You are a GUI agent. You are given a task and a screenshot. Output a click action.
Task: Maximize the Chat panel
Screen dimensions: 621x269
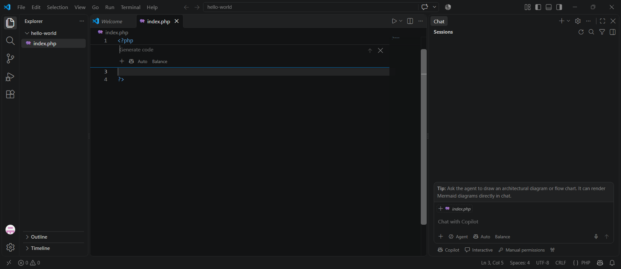[x=603, y=21]
